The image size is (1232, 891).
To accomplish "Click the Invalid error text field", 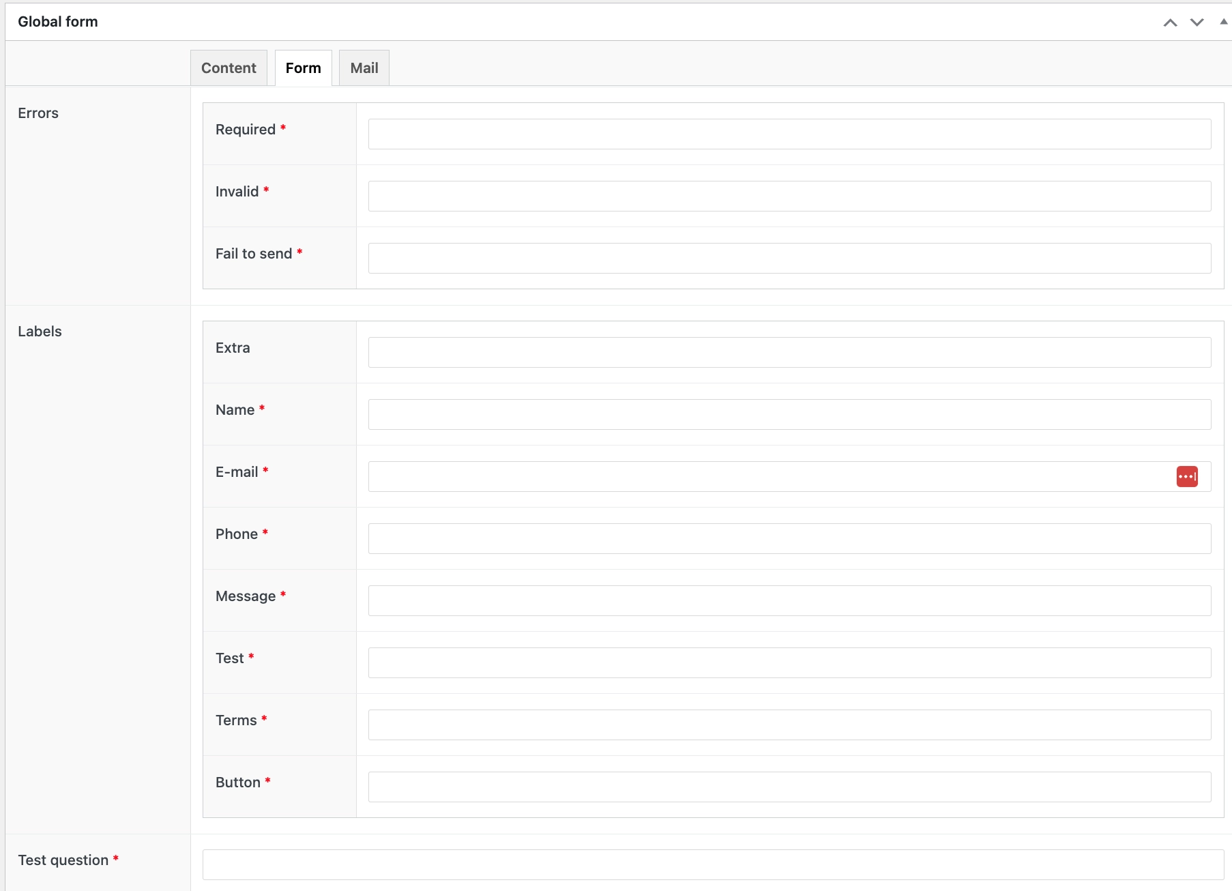I will click(789, 196).
